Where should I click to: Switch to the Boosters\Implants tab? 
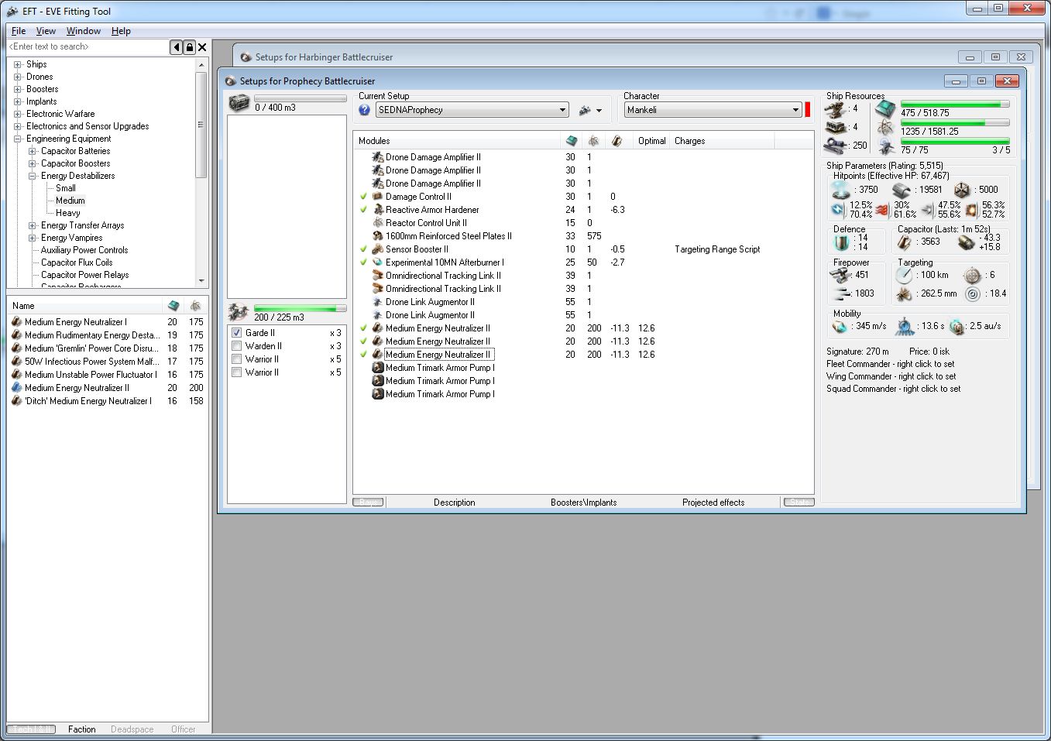tap(584, 503)
